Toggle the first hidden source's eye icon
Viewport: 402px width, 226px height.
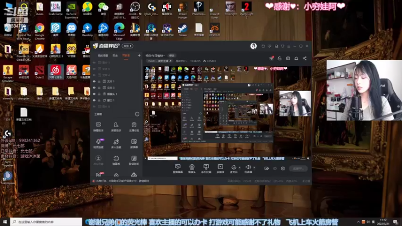[94, 62]
